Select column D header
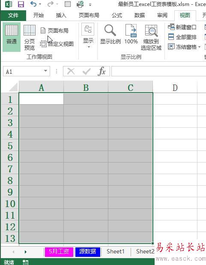206x265 pixels. 175,87
